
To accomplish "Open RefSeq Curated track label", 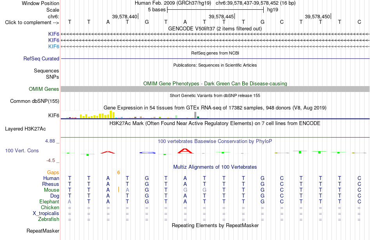I will pos(41,58).
